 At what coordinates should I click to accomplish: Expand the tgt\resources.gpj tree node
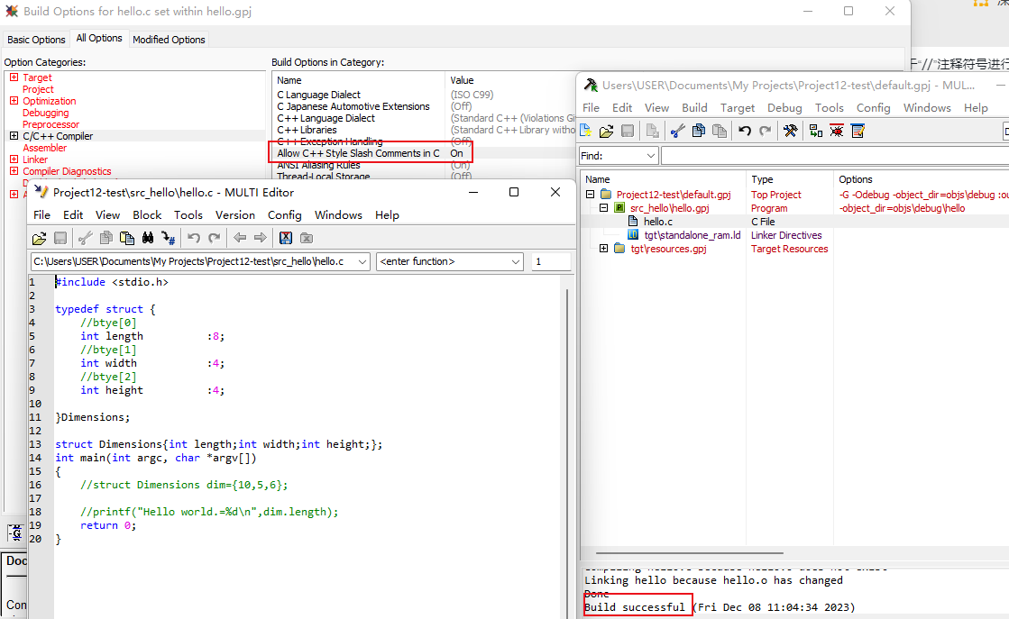click(x=604, y=249)
